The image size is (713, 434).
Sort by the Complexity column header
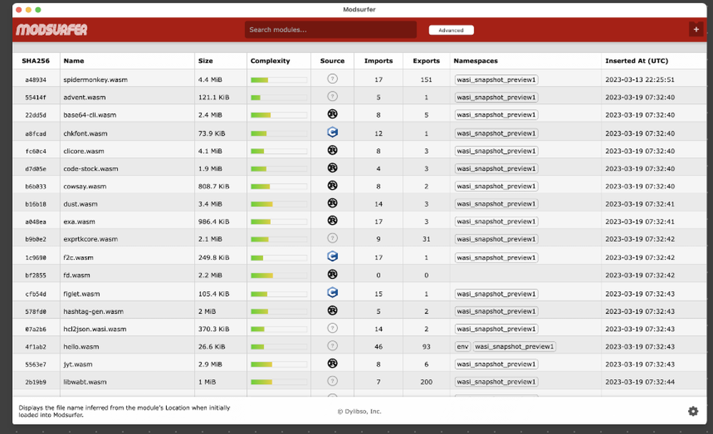(x=270, y=61)
